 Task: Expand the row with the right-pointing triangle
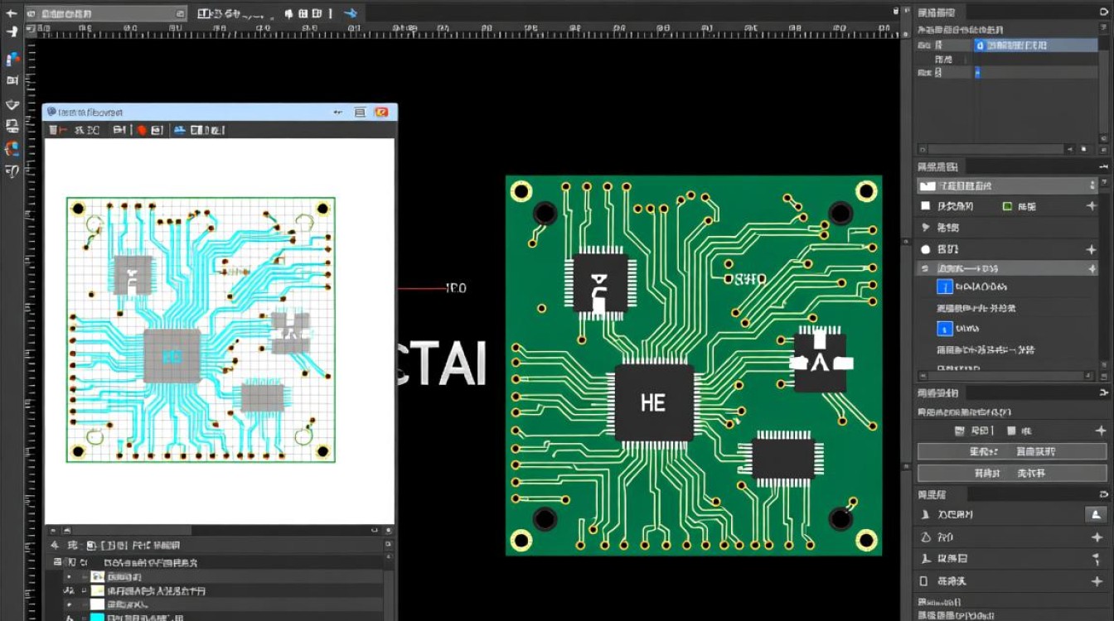pyautogui.click(x=926, y=227)
